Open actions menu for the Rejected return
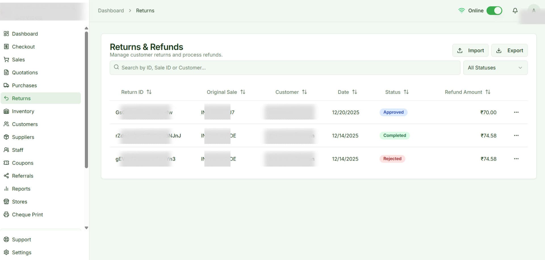The image size is (545, 260). tap(516, 159)
